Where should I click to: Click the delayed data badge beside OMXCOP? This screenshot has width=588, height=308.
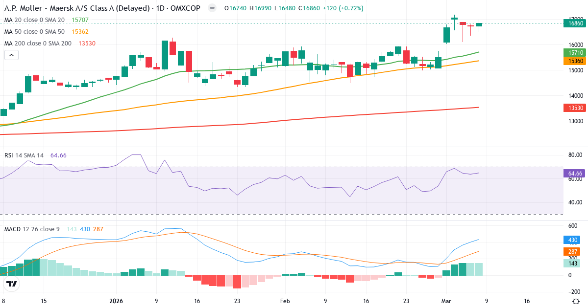(x=211, y=8)
